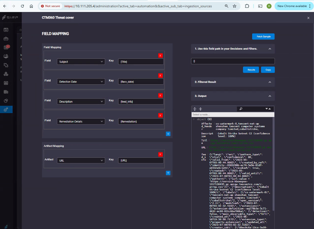The height and width of the screenshot is (229, 314).
Task: Delete the Description field mapping row
Action: point(160,96)
